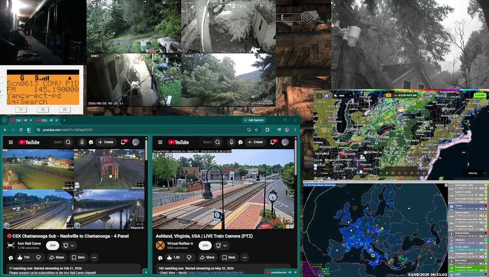Start voice search in right YouTube pane

pyautogui.click(x=231, y=142)
